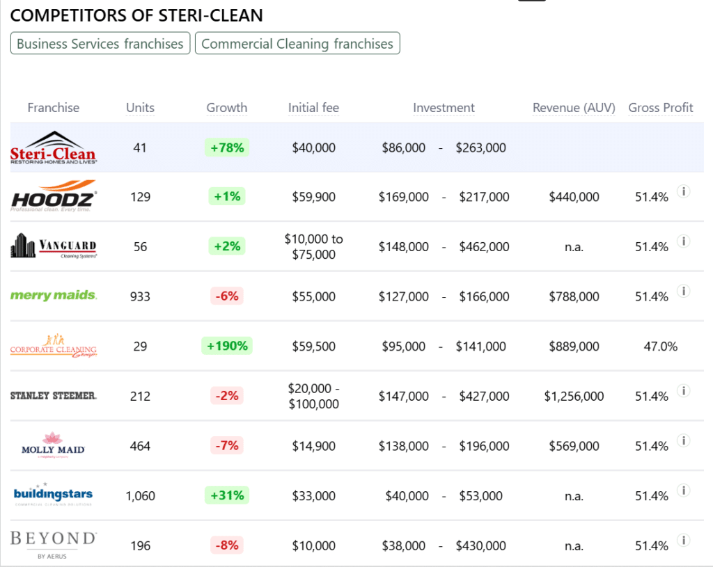Image resolution: width=713 pixels, height=567 pixels.
Task: Select the +31% growth badge
Action: (227, 495)
